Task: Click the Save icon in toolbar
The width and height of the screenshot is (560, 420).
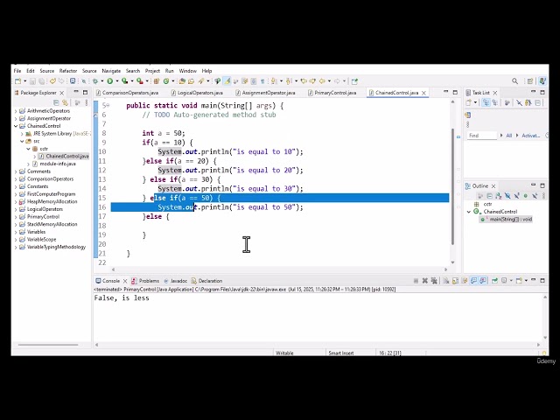Action: tap(32, 81)
